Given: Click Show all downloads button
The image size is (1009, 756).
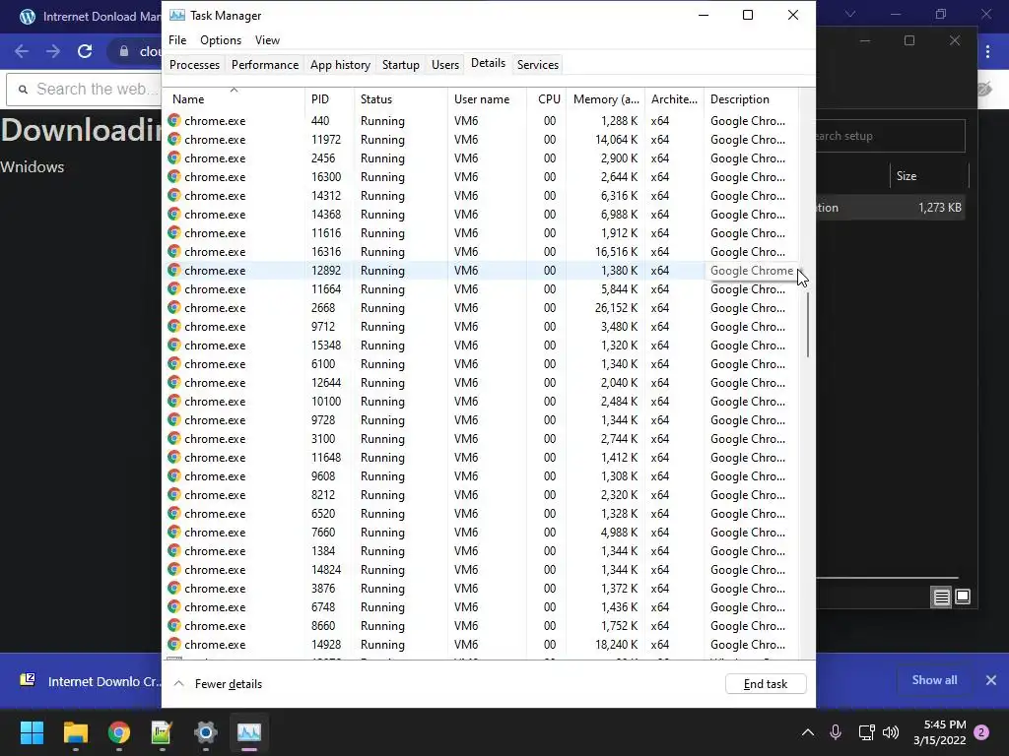Looking at the screenshot, I should (x=934, y=680).
